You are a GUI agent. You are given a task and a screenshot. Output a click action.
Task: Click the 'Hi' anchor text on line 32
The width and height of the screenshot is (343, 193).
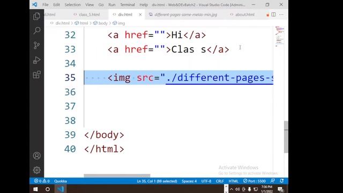pos(177,35)
